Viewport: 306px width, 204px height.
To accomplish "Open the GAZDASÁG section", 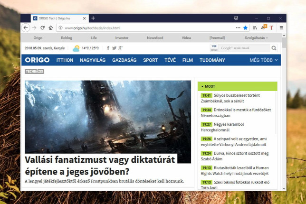I will click(124, 60).
